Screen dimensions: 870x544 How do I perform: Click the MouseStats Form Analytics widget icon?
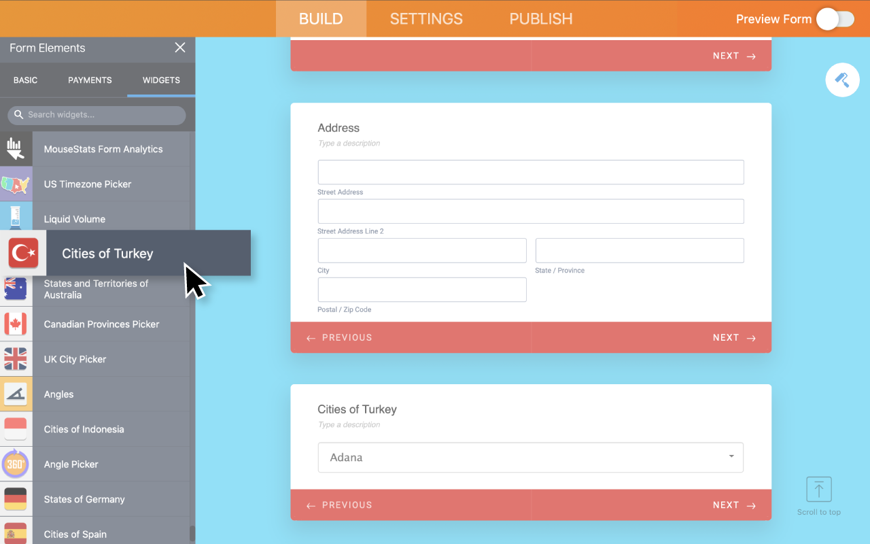(16, 149)
